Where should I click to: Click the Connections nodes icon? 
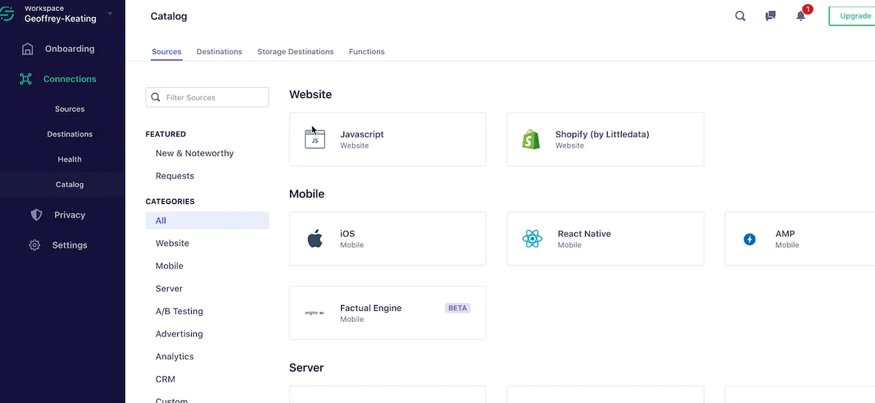coord(26,79)
